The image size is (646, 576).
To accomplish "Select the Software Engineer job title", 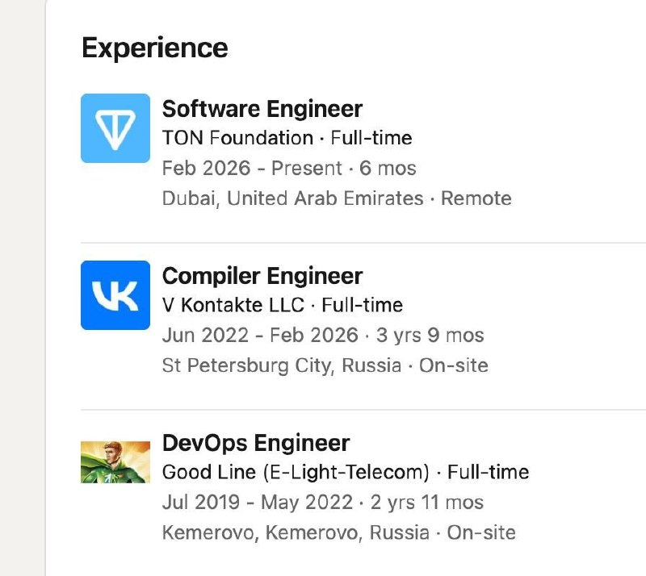I will (x=262, y=109).
